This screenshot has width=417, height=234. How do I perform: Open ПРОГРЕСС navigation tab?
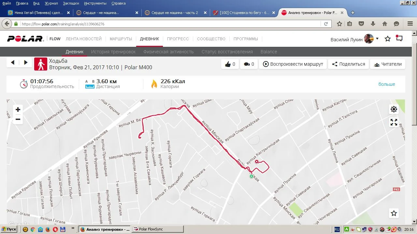(x=178, y=39)
